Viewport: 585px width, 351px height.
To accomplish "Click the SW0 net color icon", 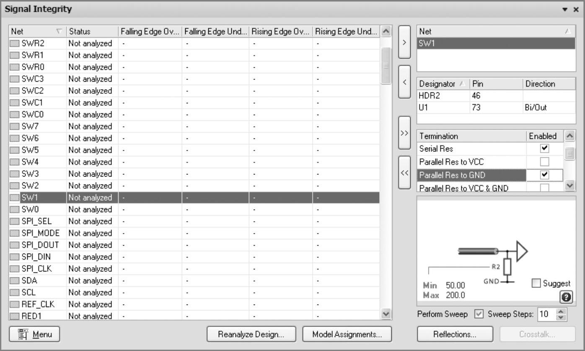I will click(15, 209).
